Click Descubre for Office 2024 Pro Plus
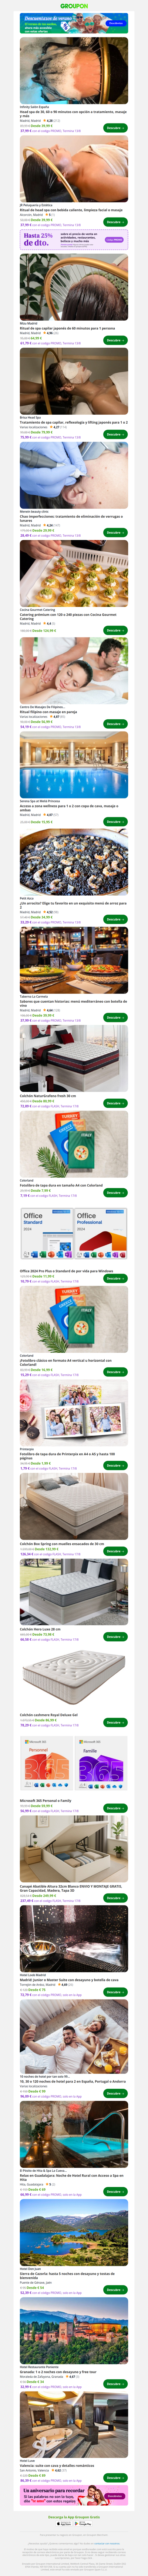Screen dimensions: 148x2576 coord(115,1277)
